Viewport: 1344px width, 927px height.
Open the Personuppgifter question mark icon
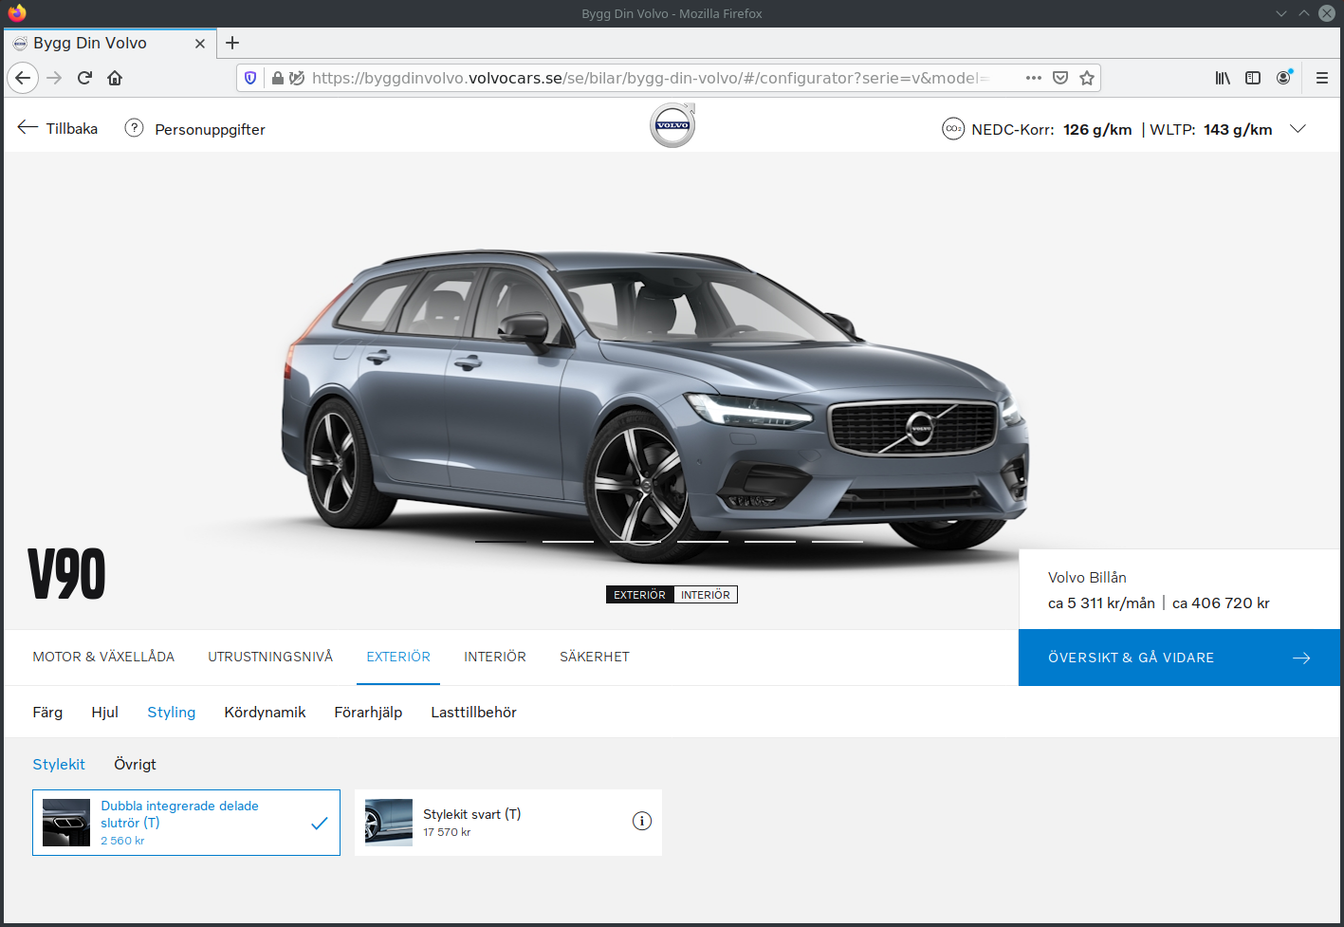click(x=135, y=128)
